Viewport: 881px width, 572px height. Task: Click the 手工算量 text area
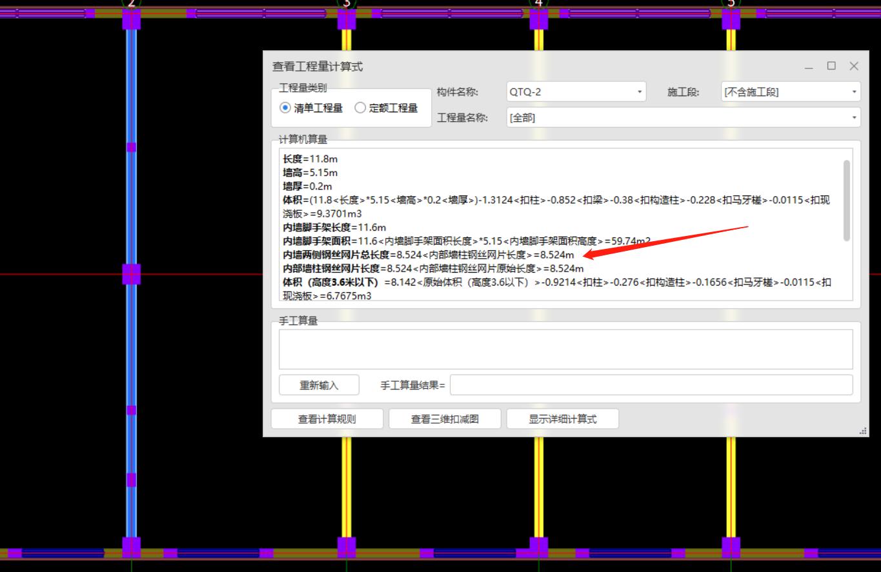565,350
